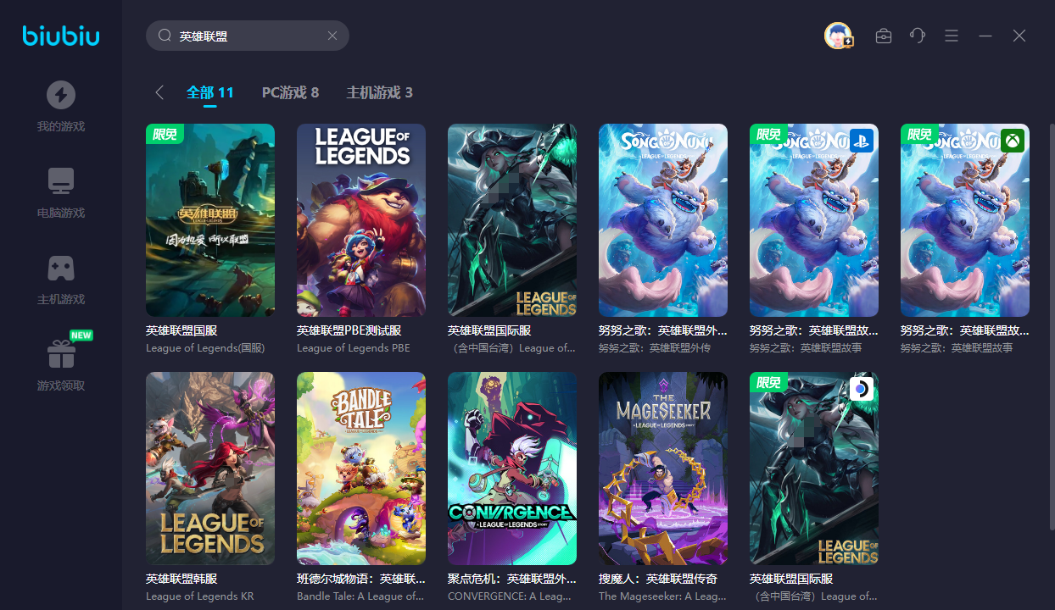Open the hamburger menu icon
Viewport: 1055px width, 610px height.
(x=952, y=36)
